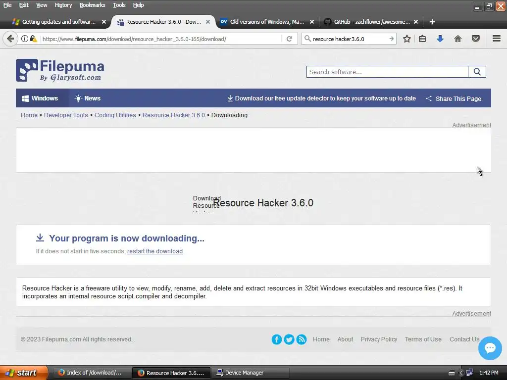Open the Bookmarks menu
Image resolution: width=507 pixels, height=380 pixels.
click(92, 5)
